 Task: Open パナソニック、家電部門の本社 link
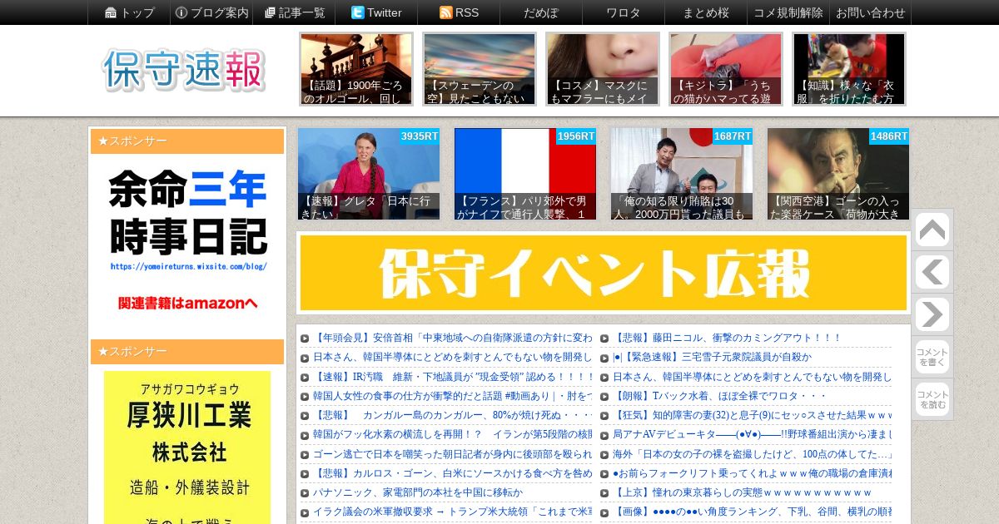(418, 492)
